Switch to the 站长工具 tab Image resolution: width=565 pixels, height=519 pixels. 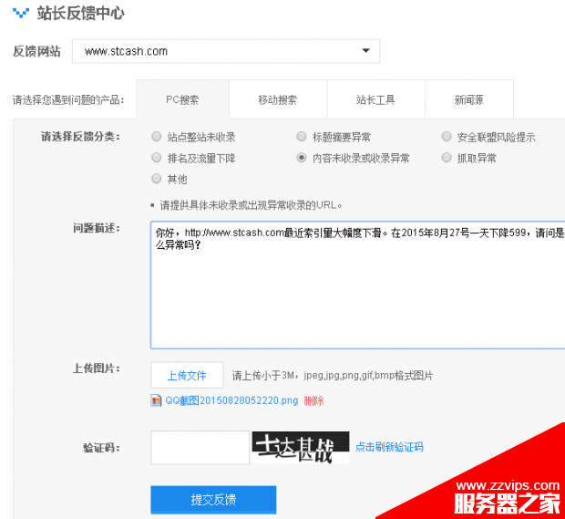coord(375,99)
